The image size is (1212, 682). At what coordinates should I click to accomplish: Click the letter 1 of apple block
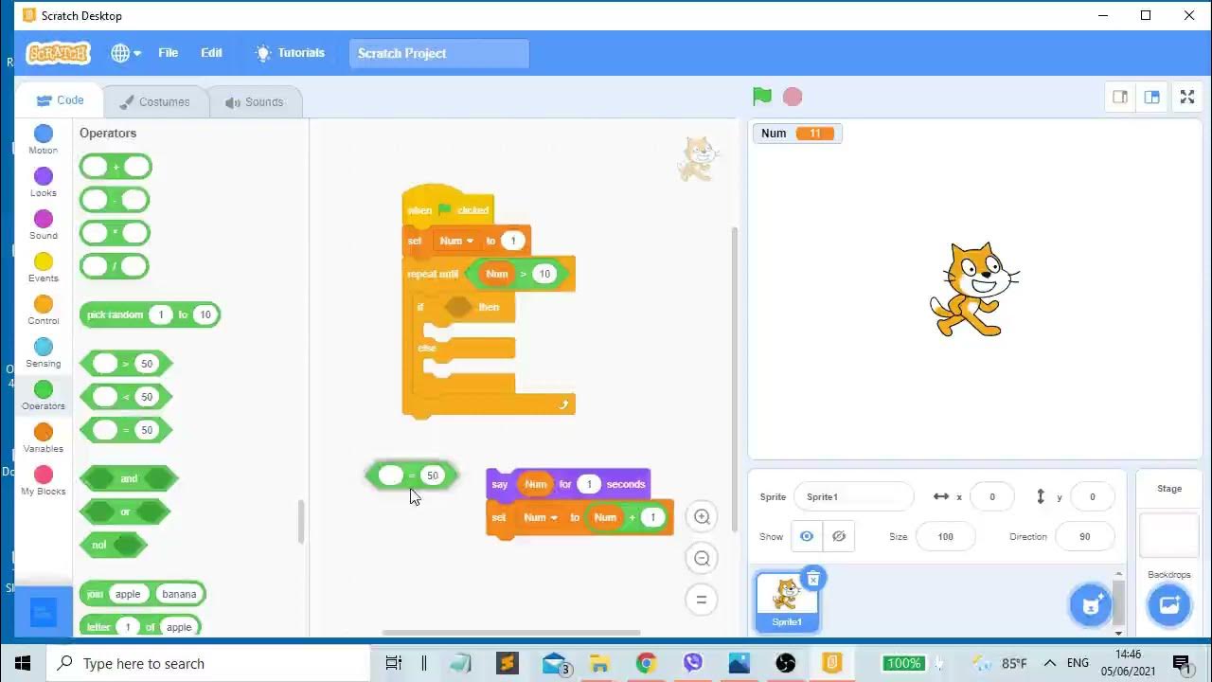(139, 627)
